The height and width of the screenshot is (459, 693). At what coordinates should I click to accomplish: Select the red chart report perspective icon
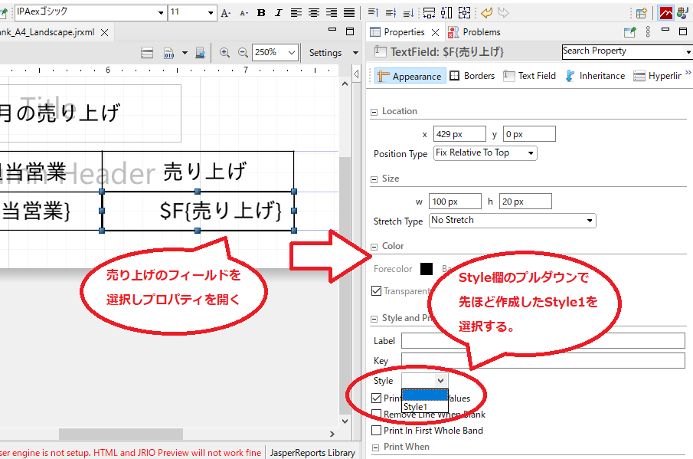coord(665,13)
